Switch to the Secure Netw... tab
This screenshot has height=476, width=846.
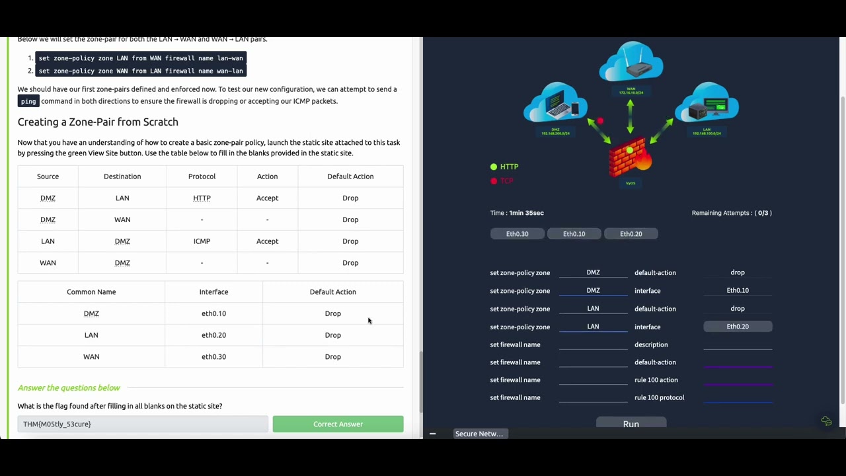click(479, 434)
